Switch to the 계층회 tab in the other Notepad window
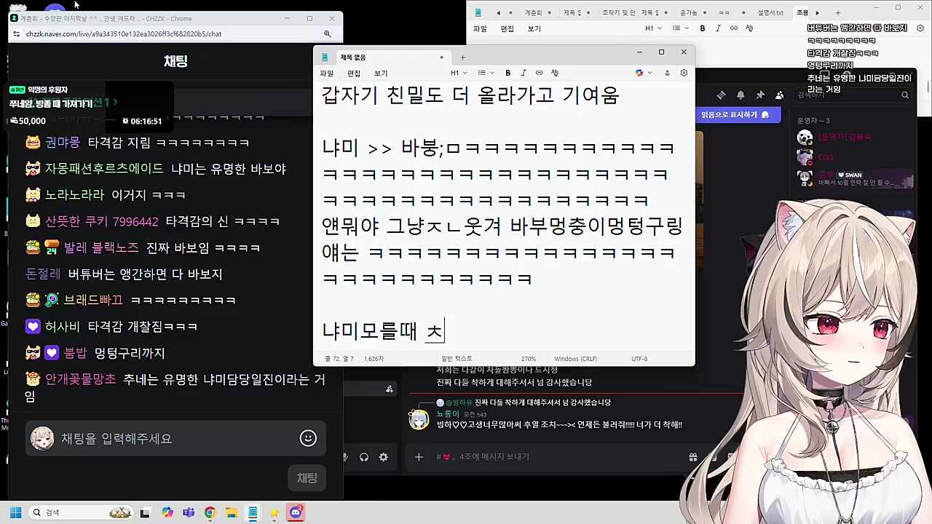 532,12
